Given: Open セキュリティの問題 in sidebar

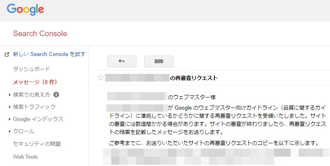Looking at the screenshot, I should click(x=37, y=144).
